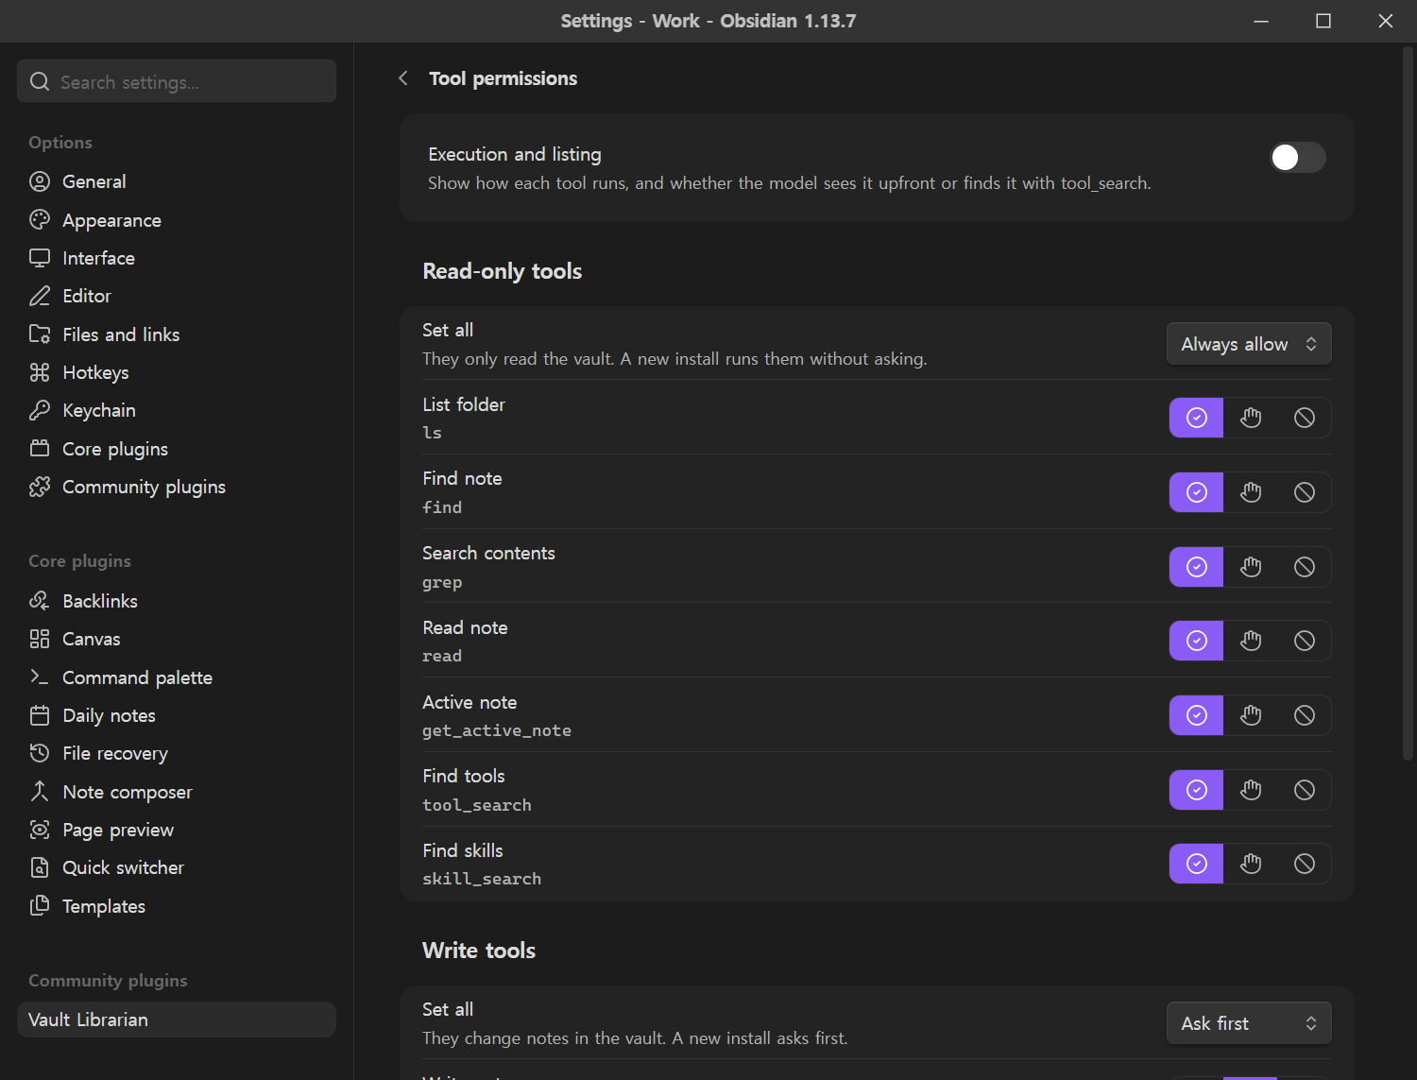Block the Active note tool
This screenshot has width=1417, height=1080.
1305,715
